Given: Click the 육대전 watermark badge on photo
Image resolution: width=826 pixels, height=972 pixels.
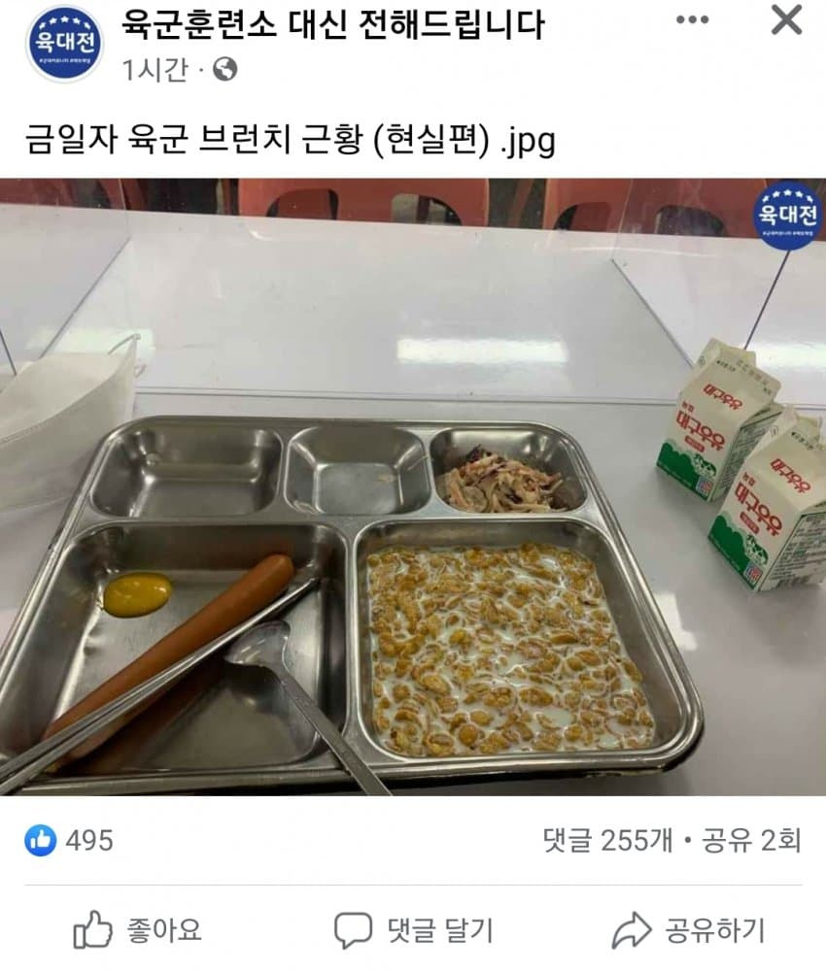Looking at the screenshot, I should [x=788, y=216].
